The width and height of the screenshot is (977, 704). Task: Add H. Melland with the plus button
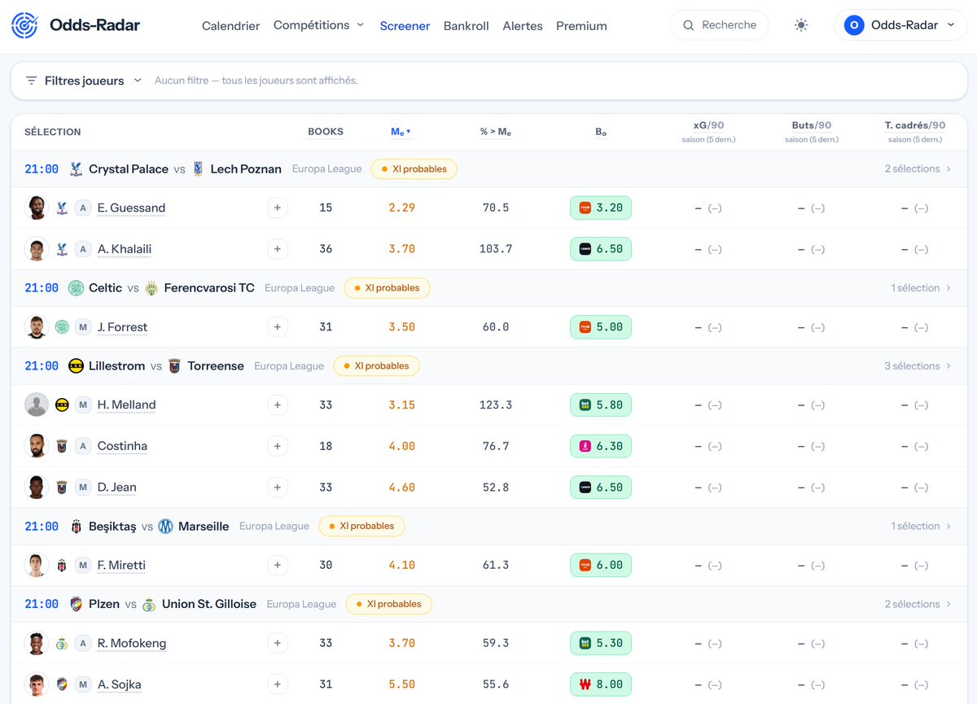pos(278,404)
